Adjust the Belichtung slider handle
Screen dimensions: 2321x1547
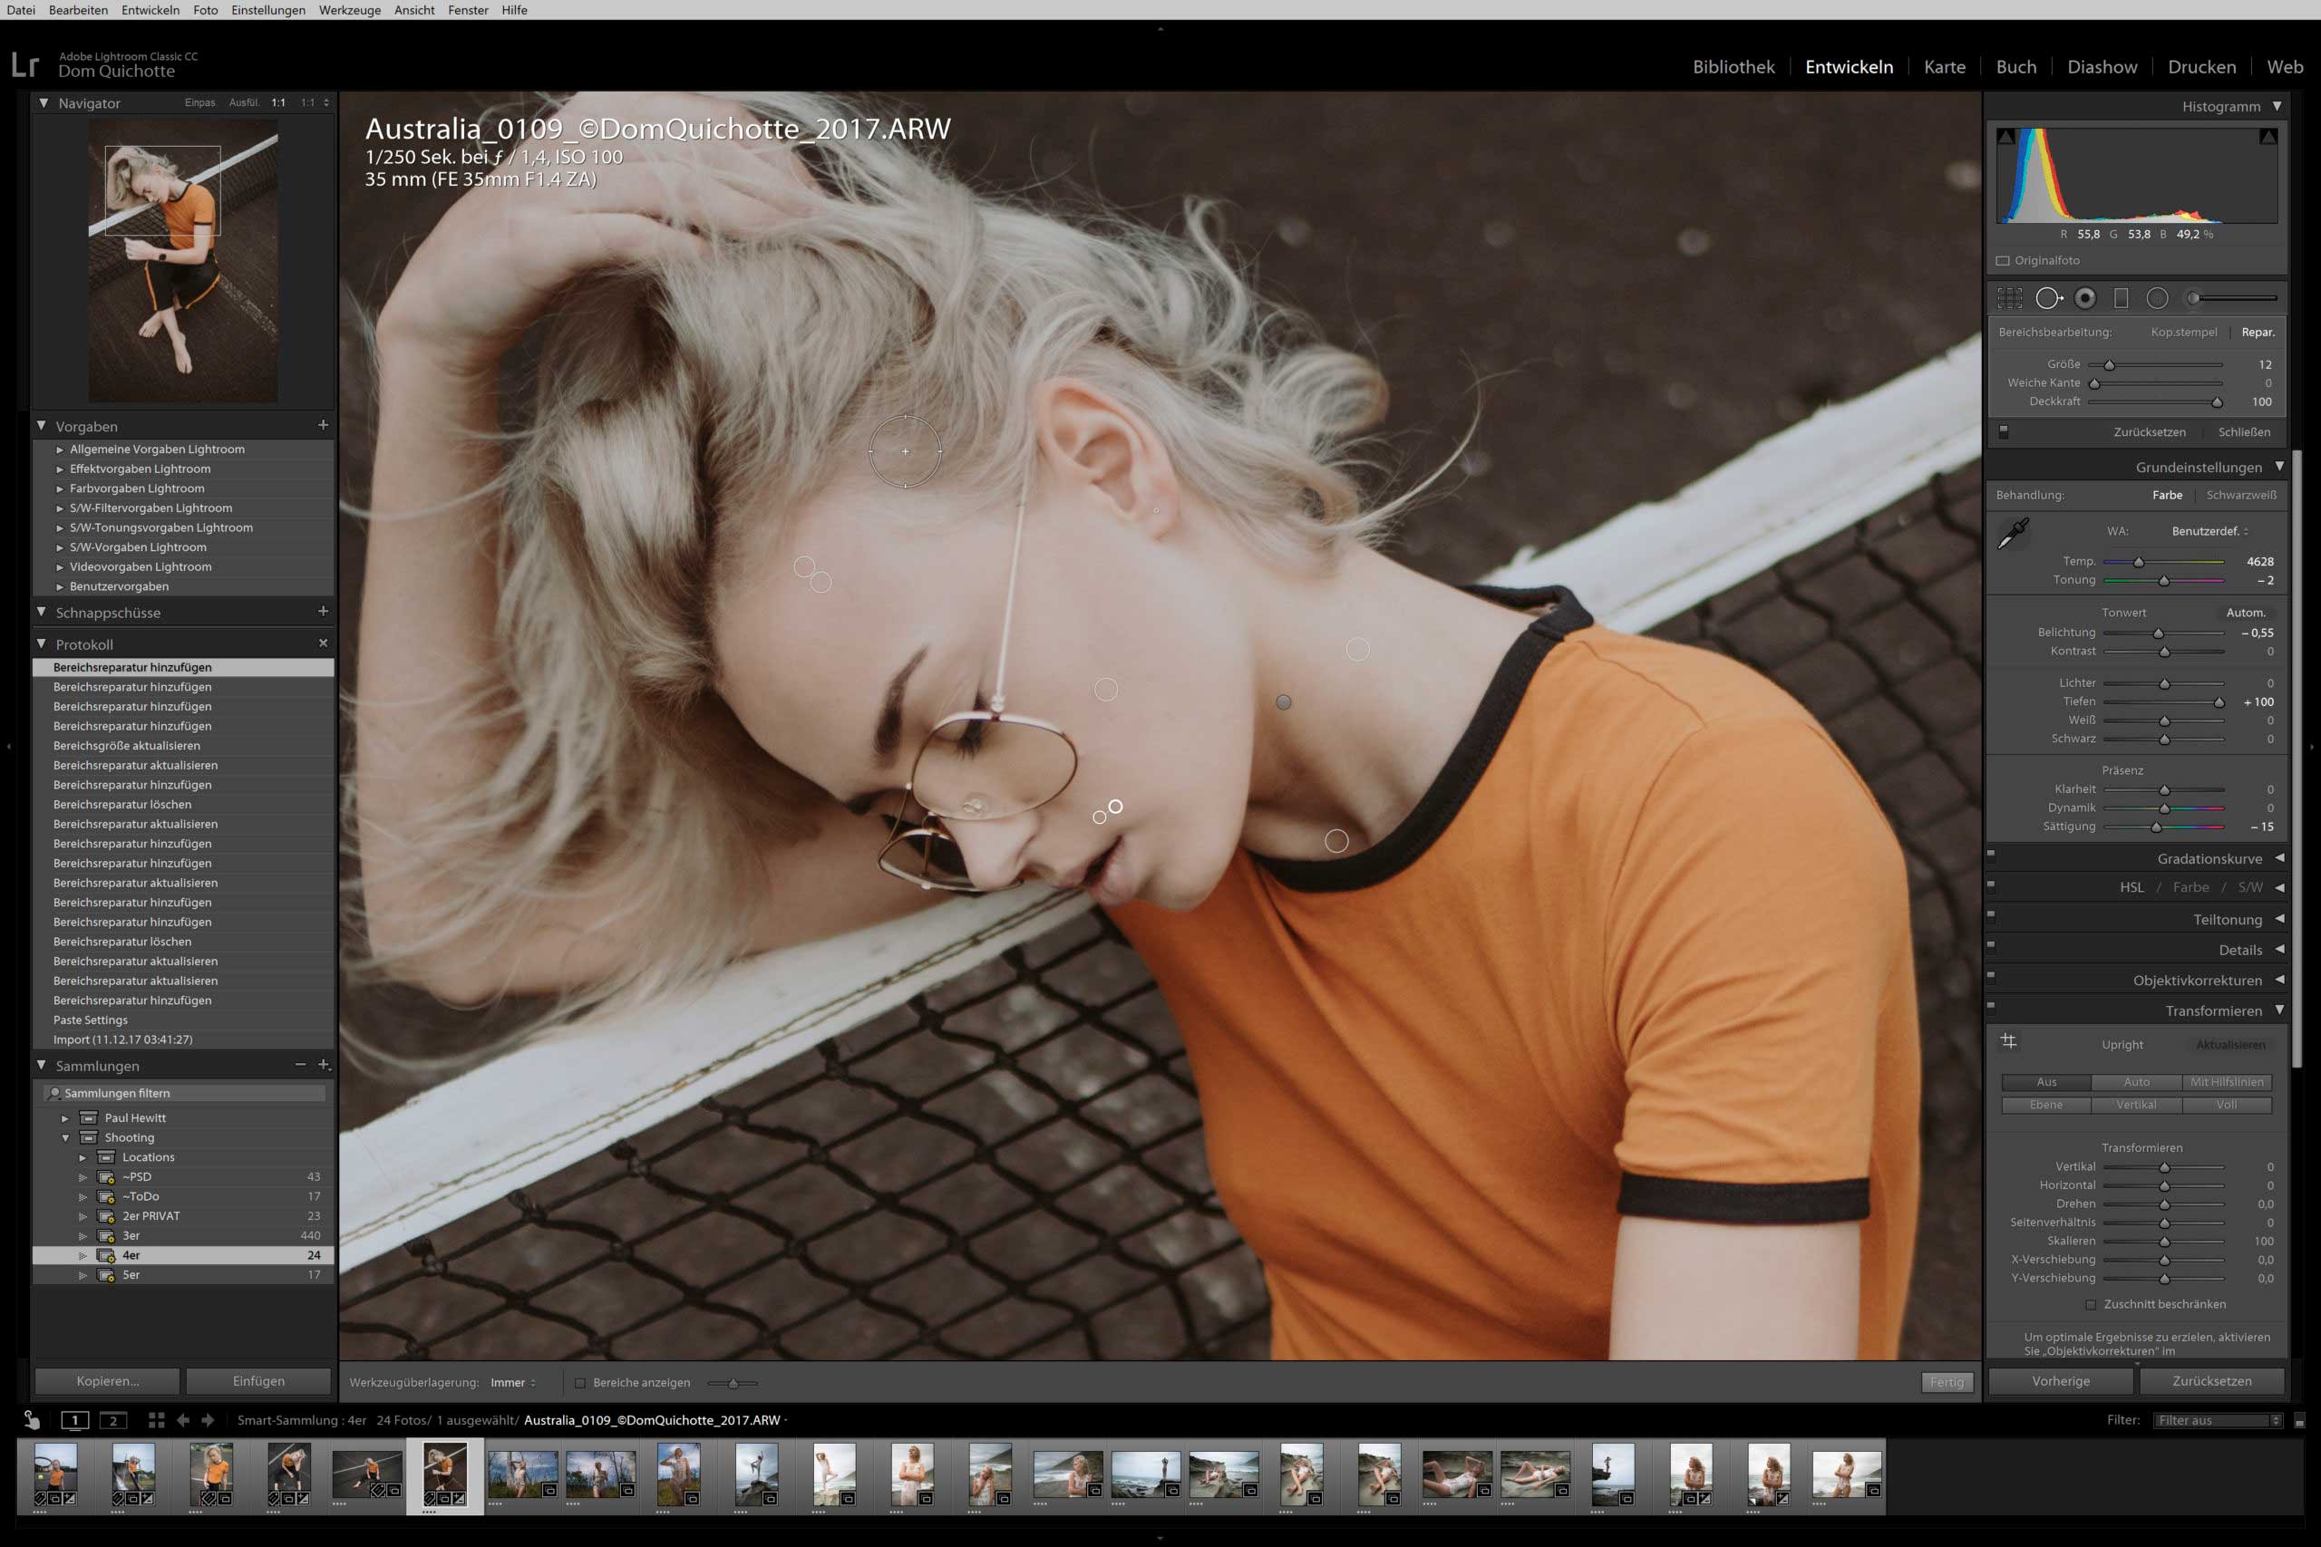pos(2158,633)
